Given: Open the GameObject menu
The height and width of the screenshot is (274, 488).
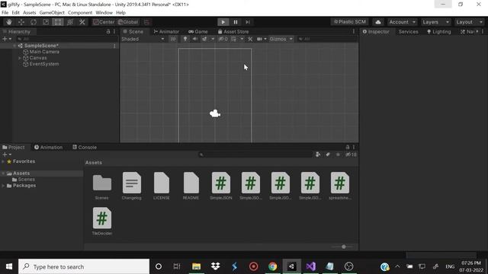Looking at the screenshot, I should pos(52,13).
